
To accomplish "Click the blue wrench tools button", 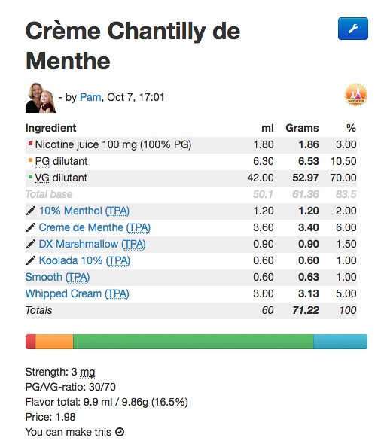I will click(x=352, y=29).
